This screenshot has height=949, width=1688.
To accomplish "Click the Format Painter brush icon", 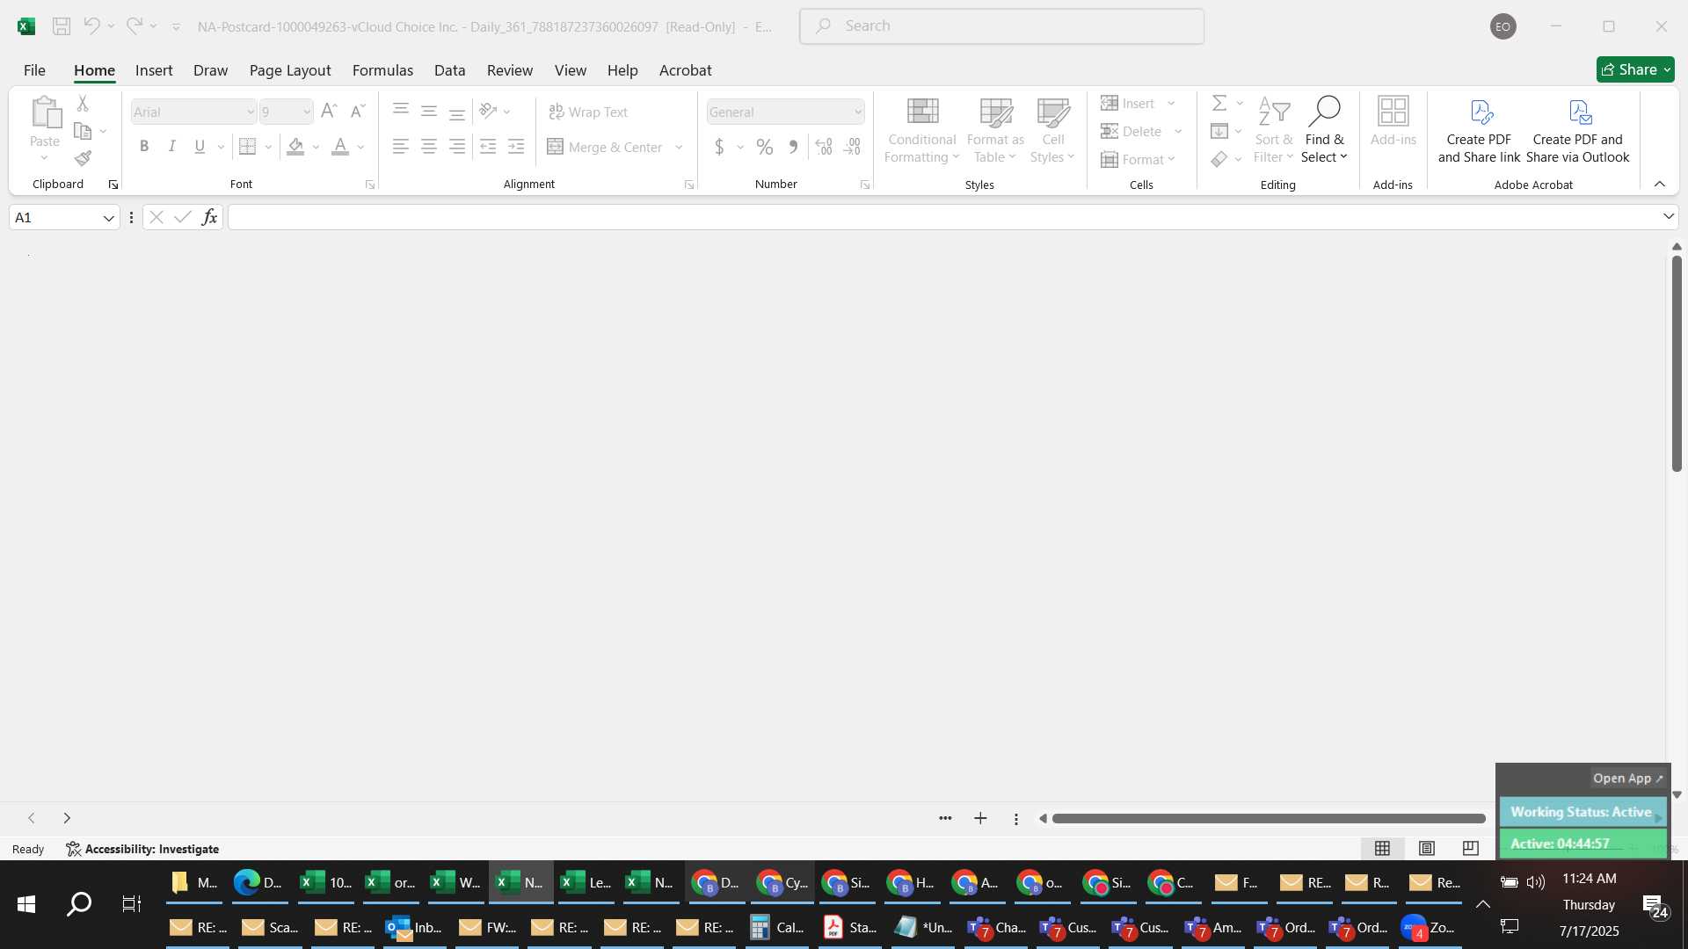I will pyautogui.click(x=83, y=158).
